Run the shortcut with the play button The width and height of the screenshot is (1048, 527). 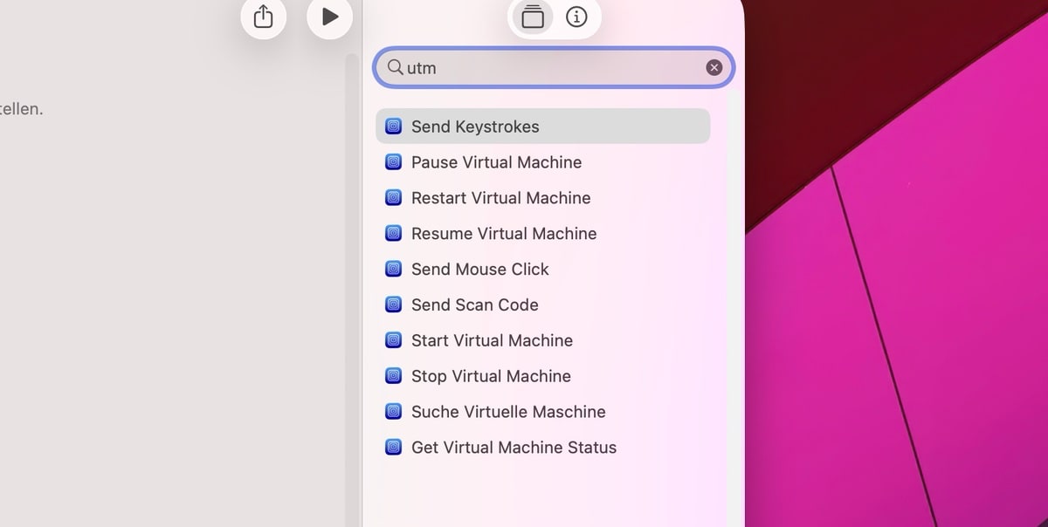click(x=330, y=17)
